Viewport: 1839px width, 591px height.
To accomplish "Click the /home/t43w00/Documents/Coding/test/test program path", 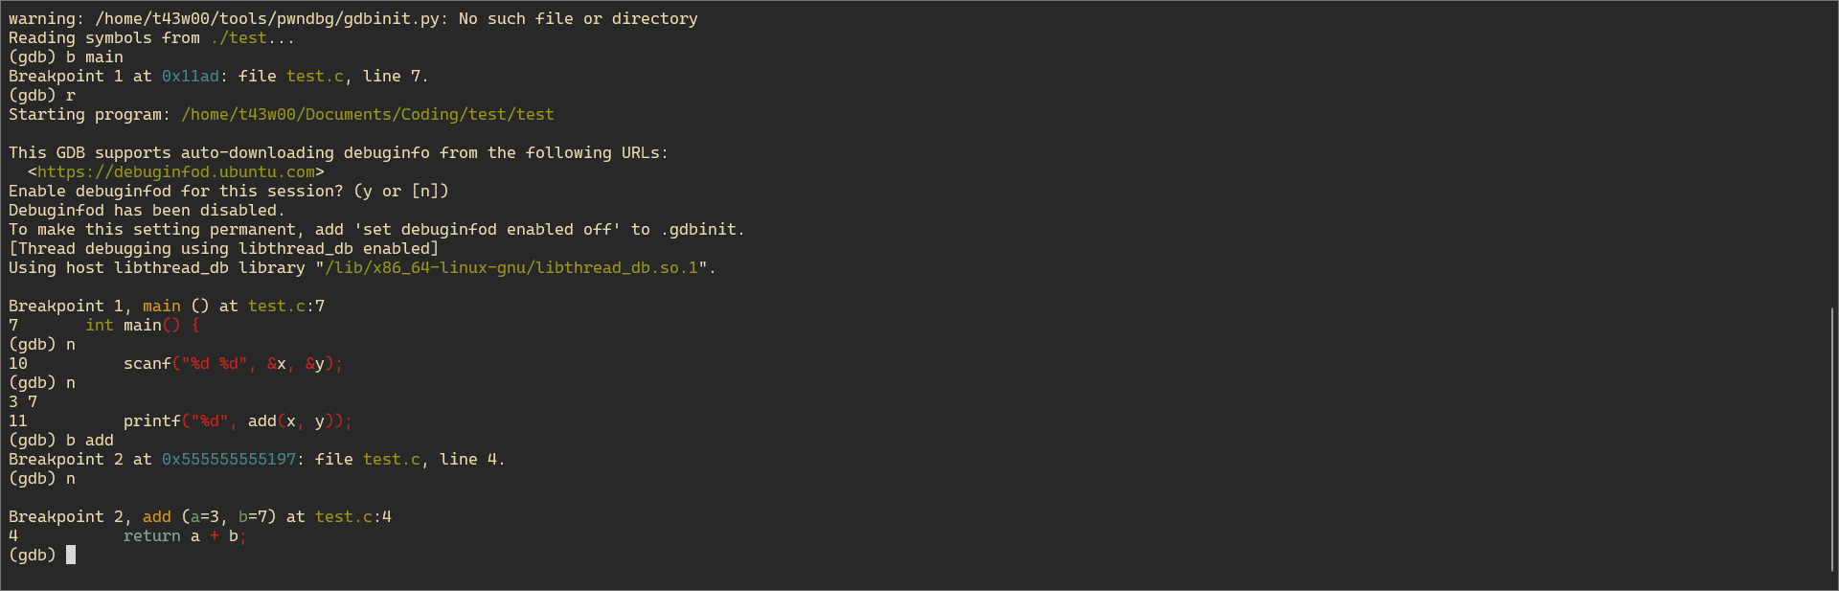I will click(368, 115).
